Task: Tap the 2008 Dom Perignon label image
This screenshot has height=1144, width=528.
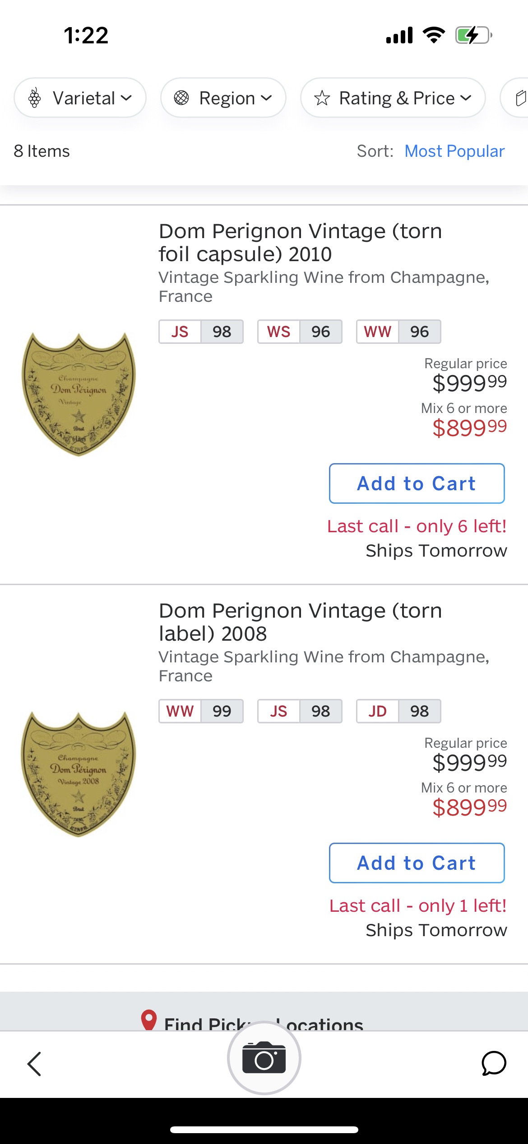Action: point(79,774)
